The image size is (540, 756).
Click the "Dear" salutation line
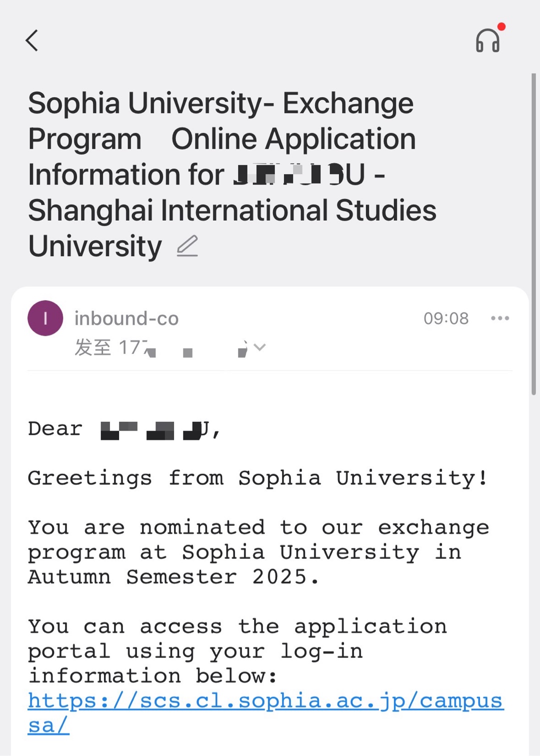[x=55, y=429]
